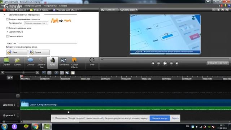Viewport: 231px width, 130px height.
Task: Click Camtasia icon in taskbar
Action: point(47,127)
